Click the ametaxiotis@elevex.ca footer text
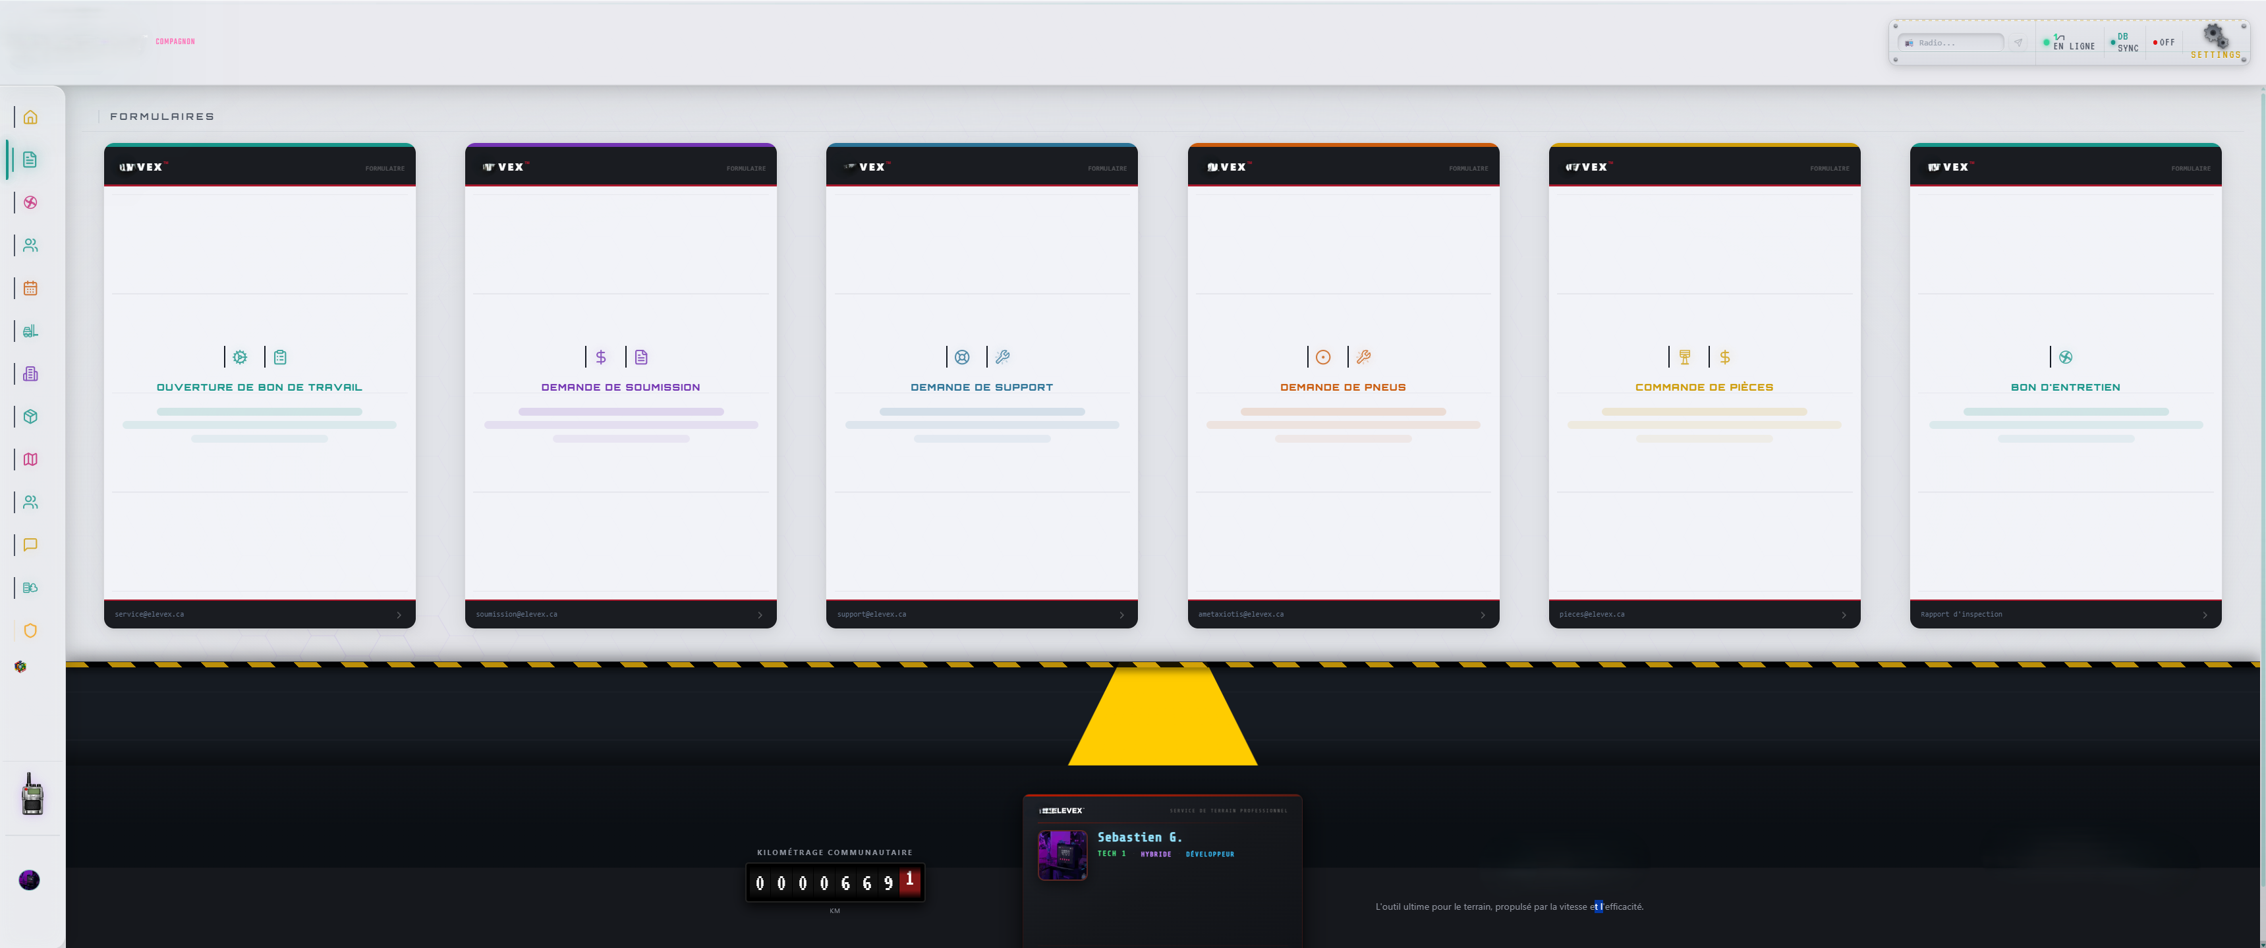Screen dimensions: 2266x948 coord(1241,614)
